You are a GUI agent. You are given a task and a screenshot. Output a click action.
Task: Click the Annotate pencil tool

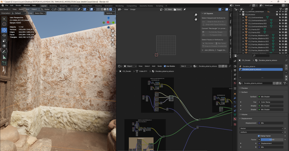[4, 52]
